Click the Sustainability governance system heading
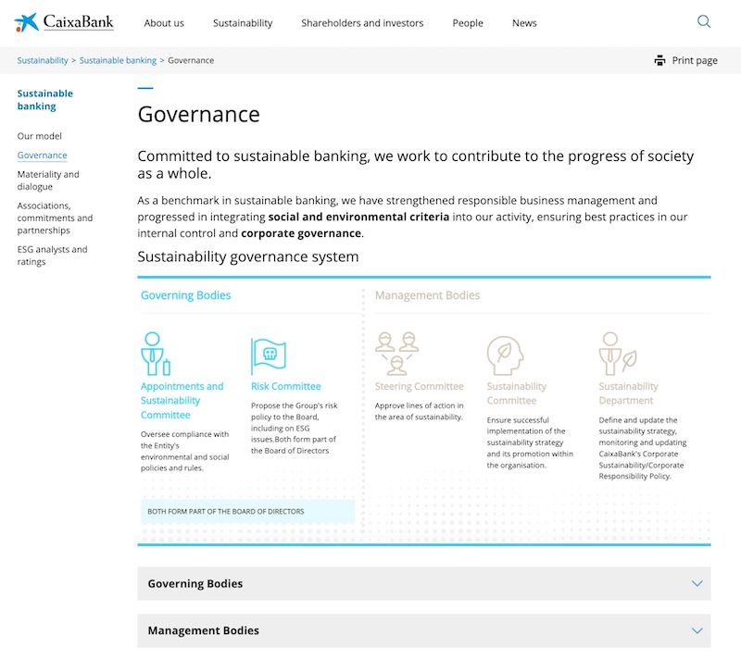The image size is (741, 660). [x=248, y=257]
